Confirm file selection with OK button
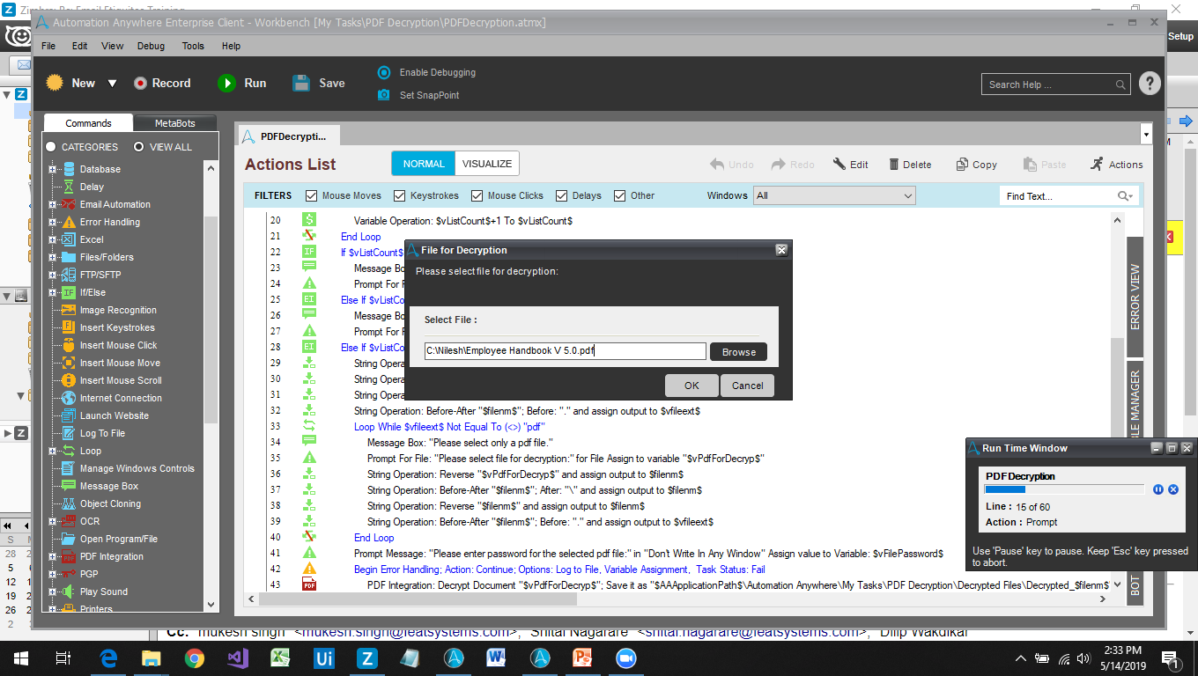Viewport: 1198px width, 676px height. pyautogui.click(x=691, y=386)
